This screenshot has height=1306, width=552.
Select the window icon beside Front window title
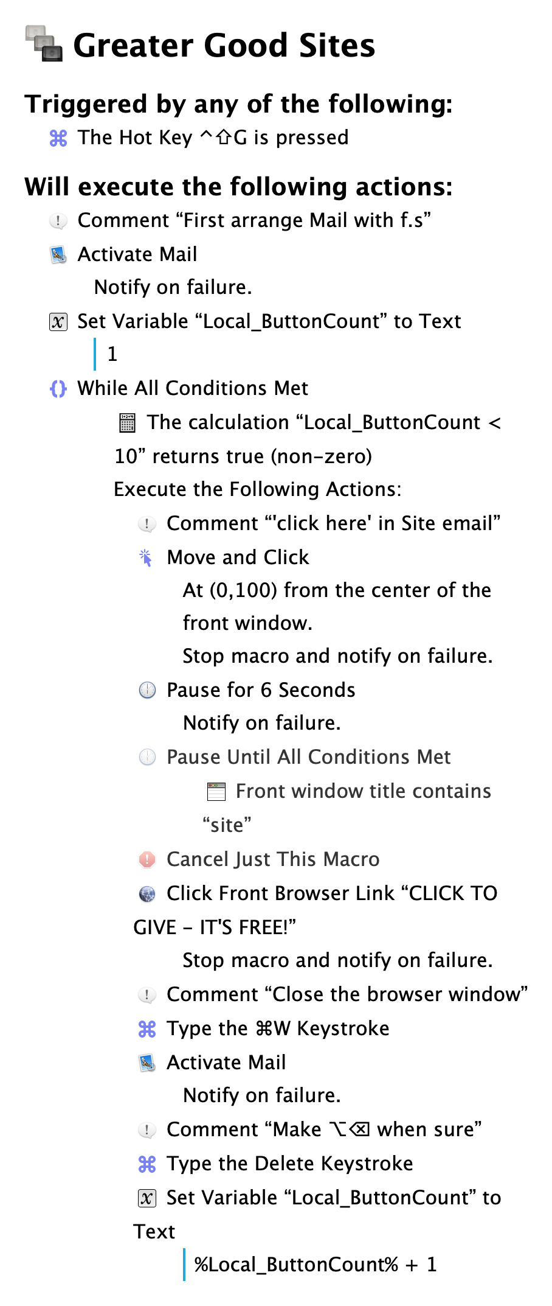pyautogui.click(x=216, y=791)
